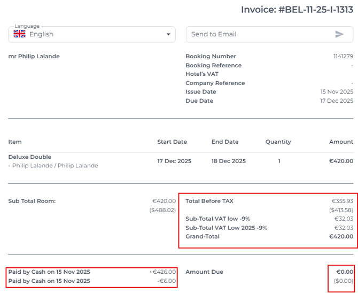Viewport: 358px width, 293px height.
Task: Click the invoice number heading
Action: [297, 10]
